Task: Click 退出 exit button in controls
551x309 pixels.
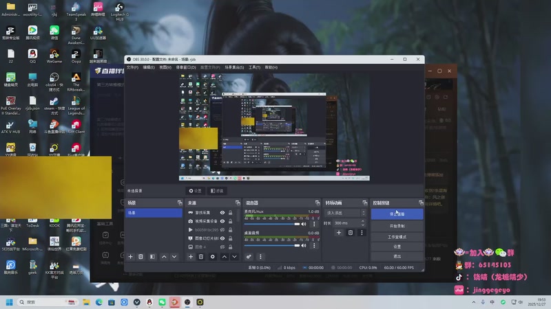Action: tap(397, 256)
